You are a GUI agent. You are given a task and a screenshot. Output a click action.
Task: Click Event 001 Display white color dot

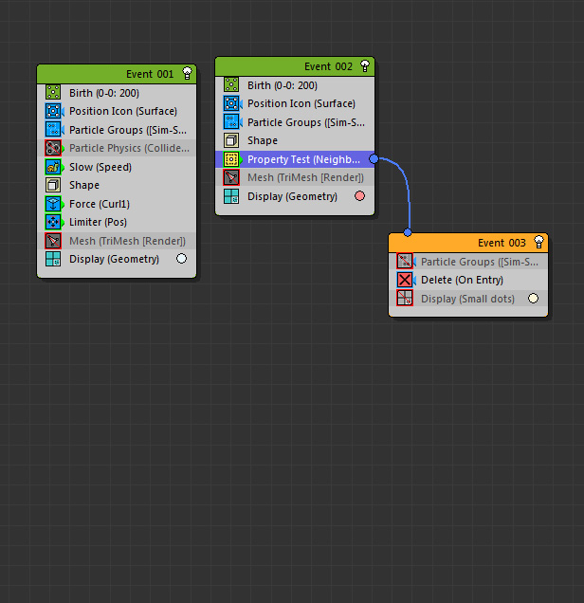181,259
